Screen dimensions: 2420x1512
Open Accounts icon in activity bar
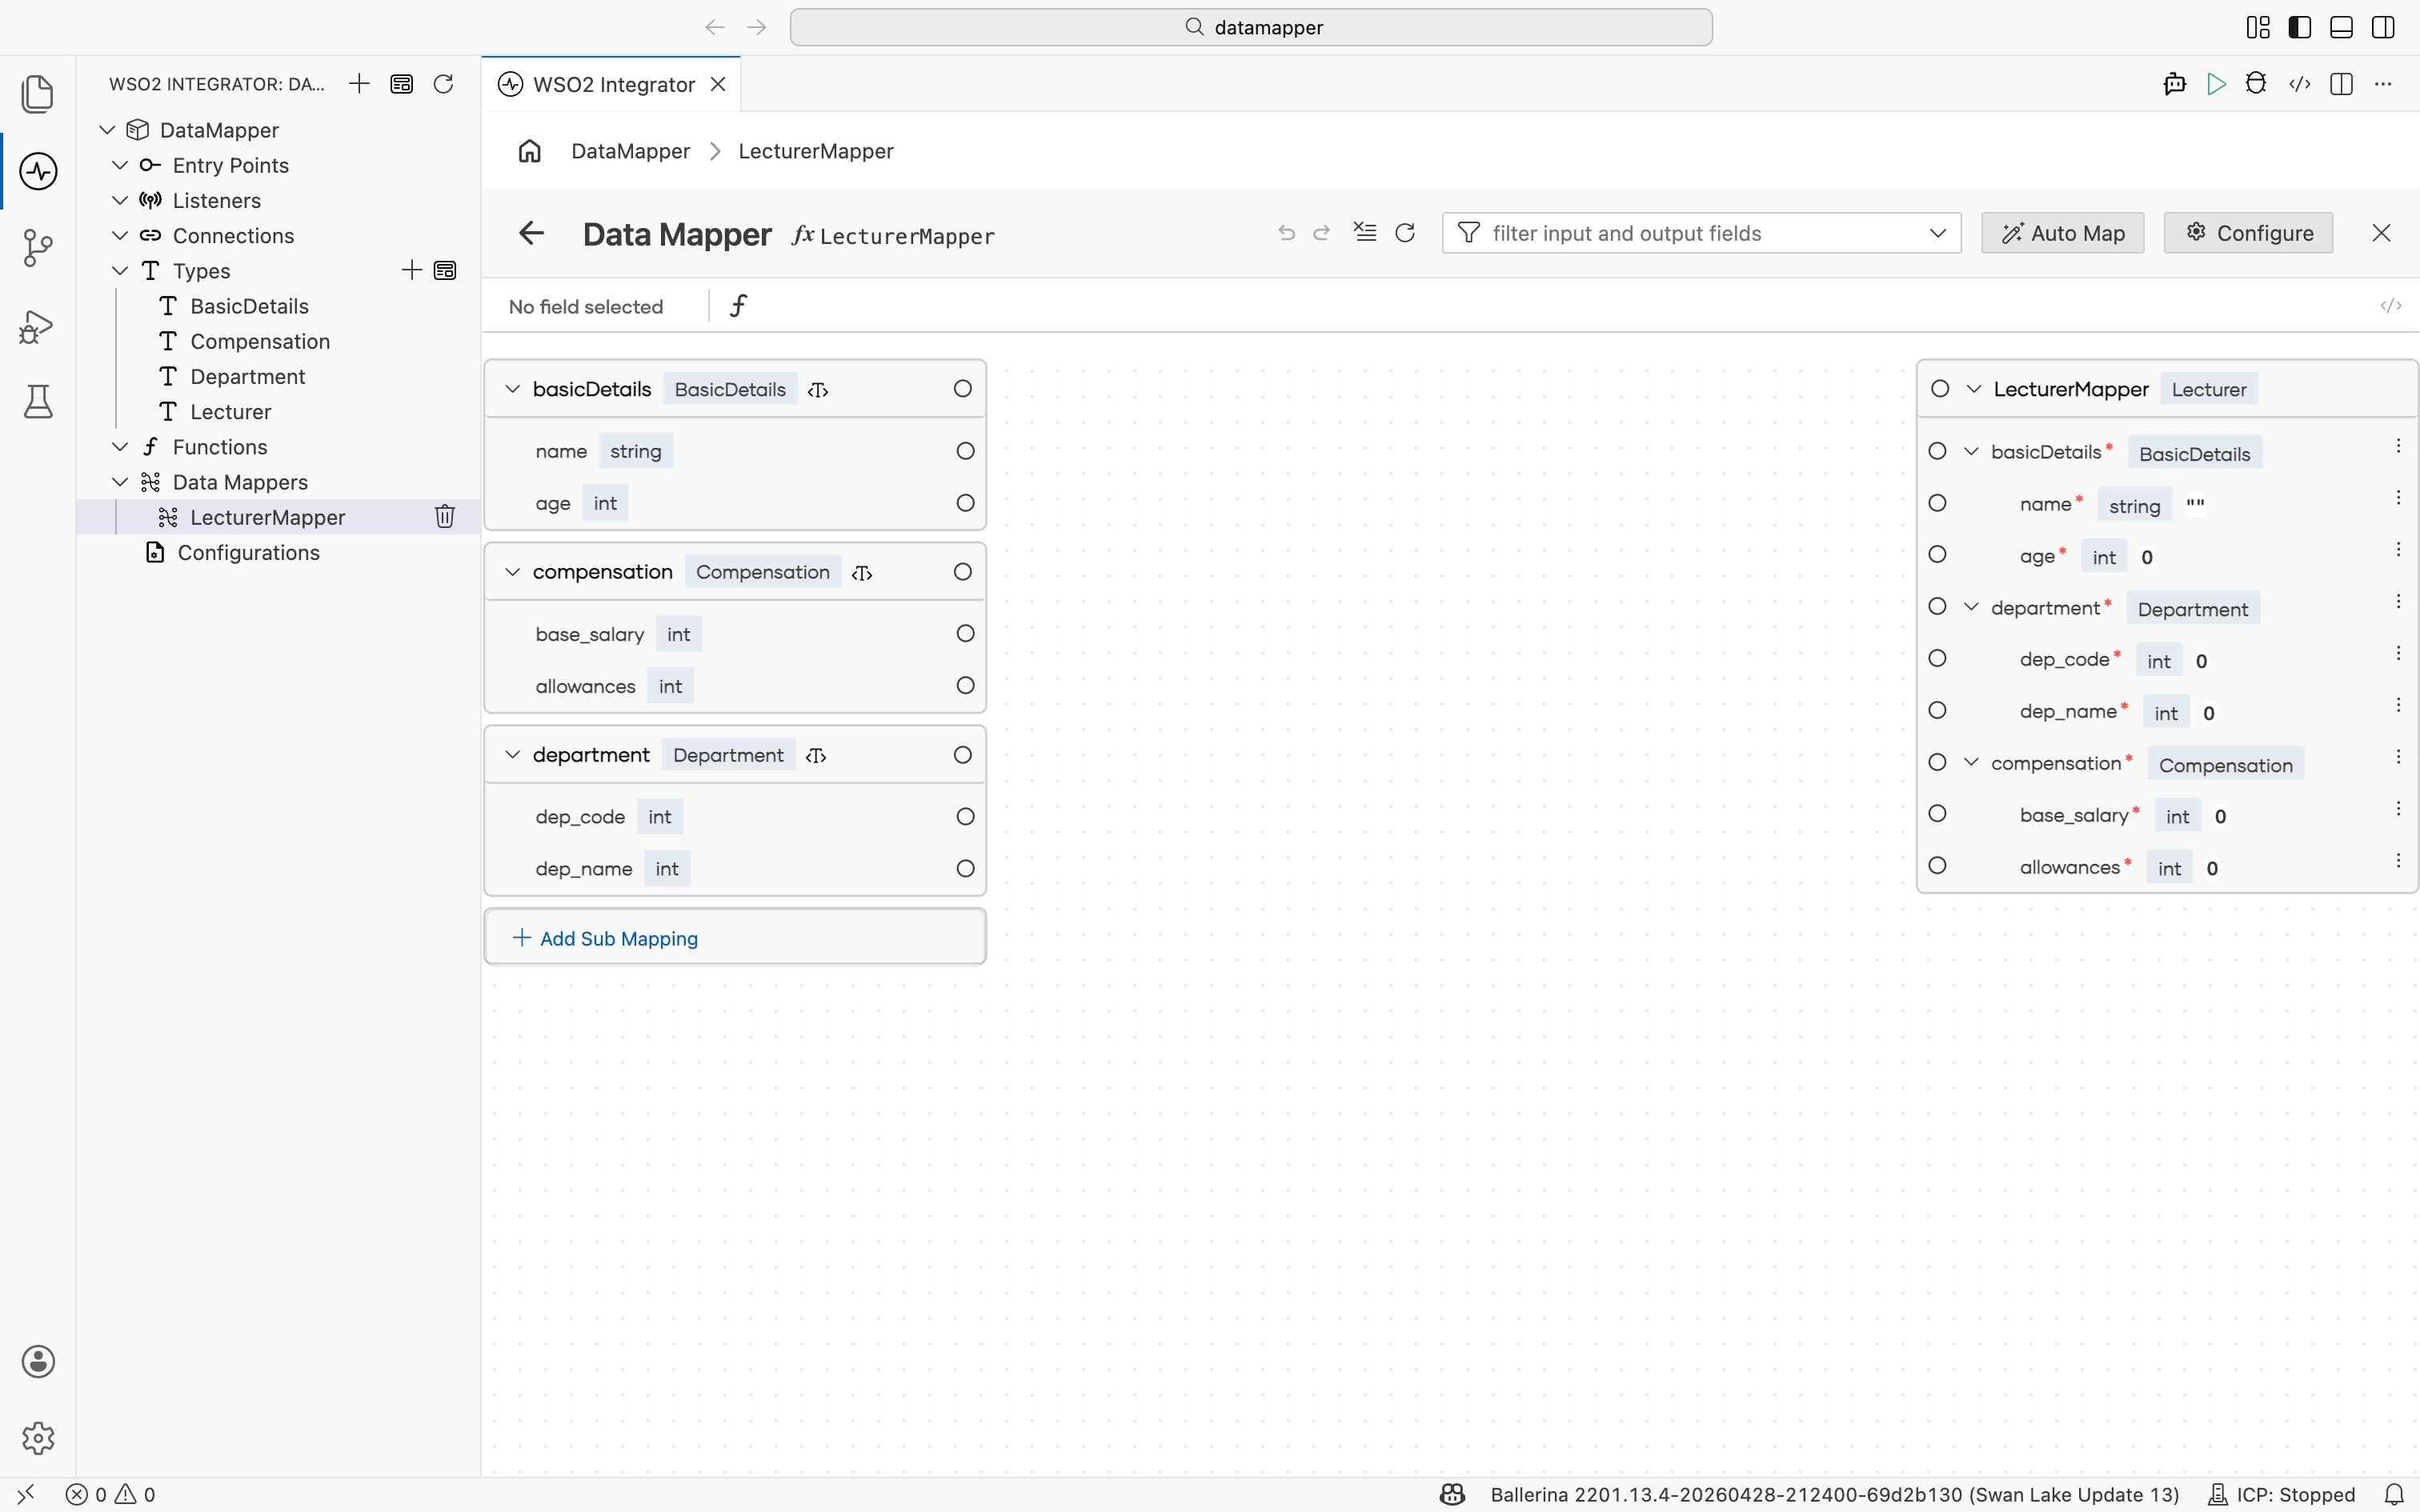(38, 1361)
